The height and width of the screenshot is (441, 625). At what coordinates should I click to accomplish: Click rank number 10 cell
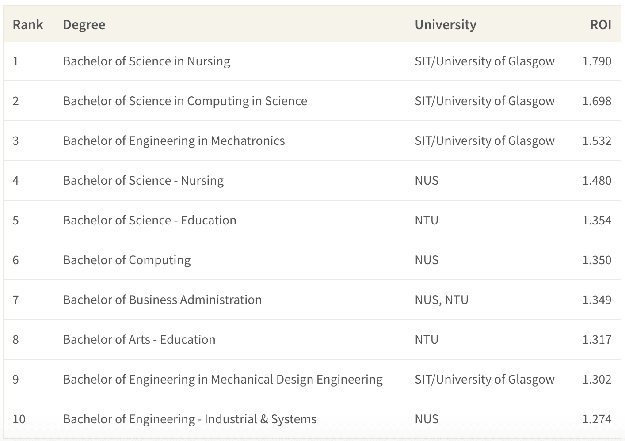[x=19, y=419]
